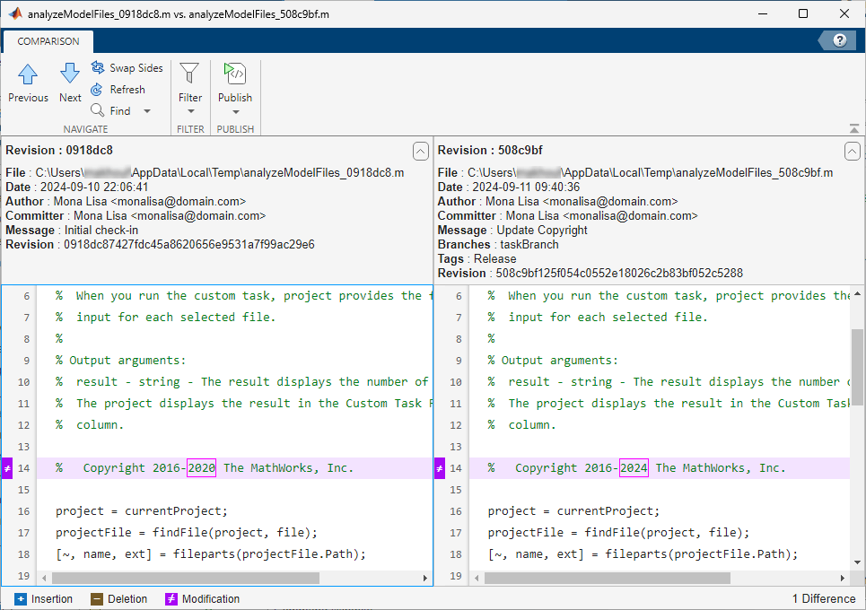Image resolution: width=866 pixels, height=610 pixels.
Task: Click right pane horizontal scroll-right arrow
Action: point(843,578)
